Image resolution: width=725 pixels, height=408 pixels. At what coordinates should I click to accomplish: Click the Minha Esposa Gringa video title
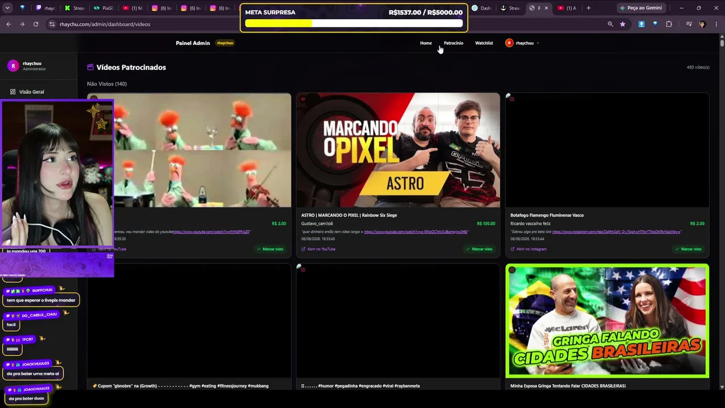[x=568, y=386]
